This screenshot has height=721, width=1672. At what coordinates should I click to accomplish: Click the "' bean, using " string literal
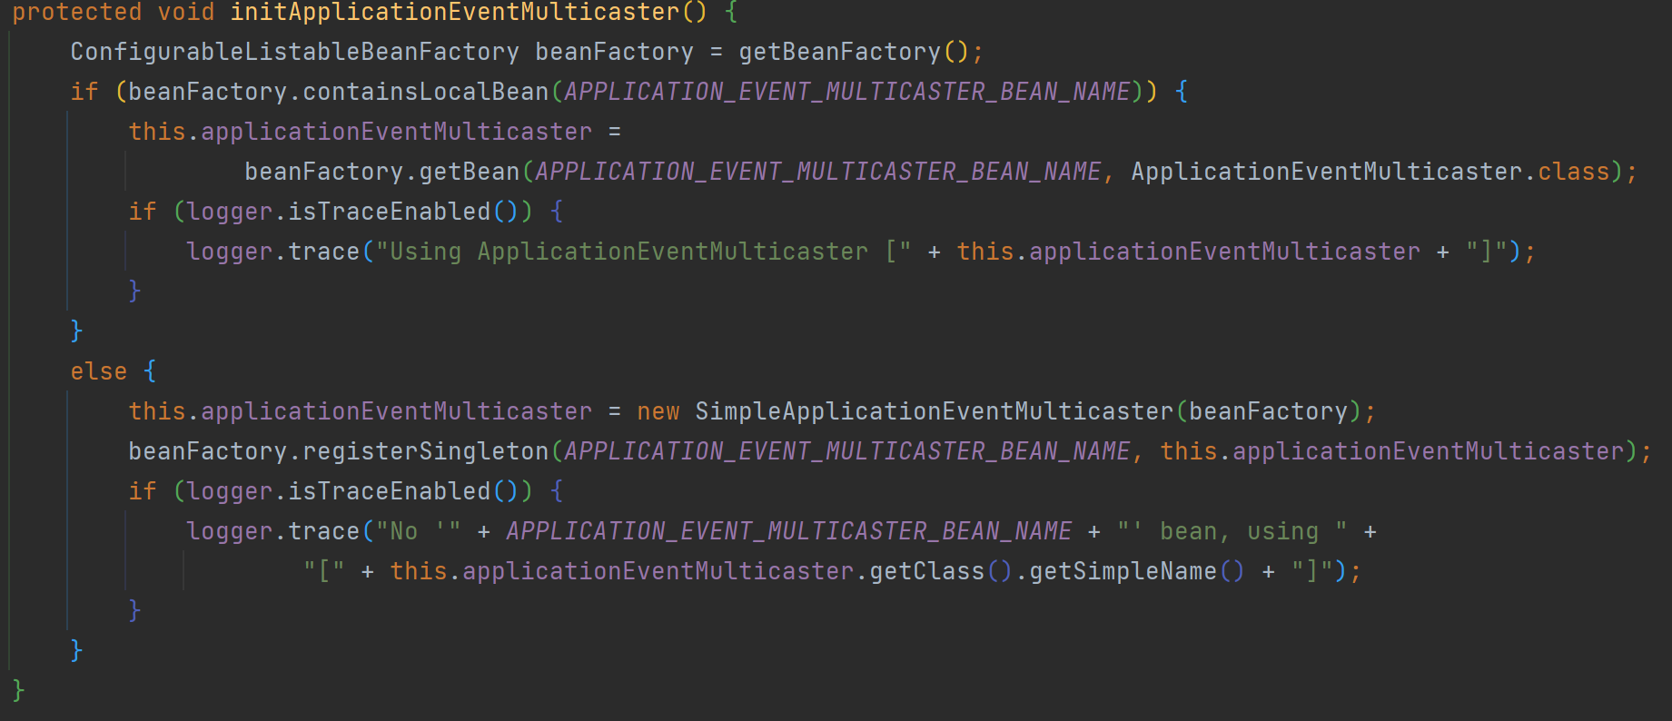[x=1232, y=531]
